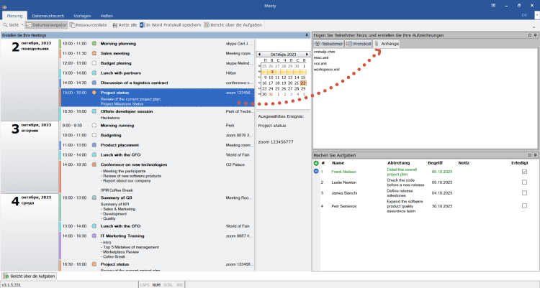Go to previous month in calendar
Screen dimensions: 540x288
[259, 55]
